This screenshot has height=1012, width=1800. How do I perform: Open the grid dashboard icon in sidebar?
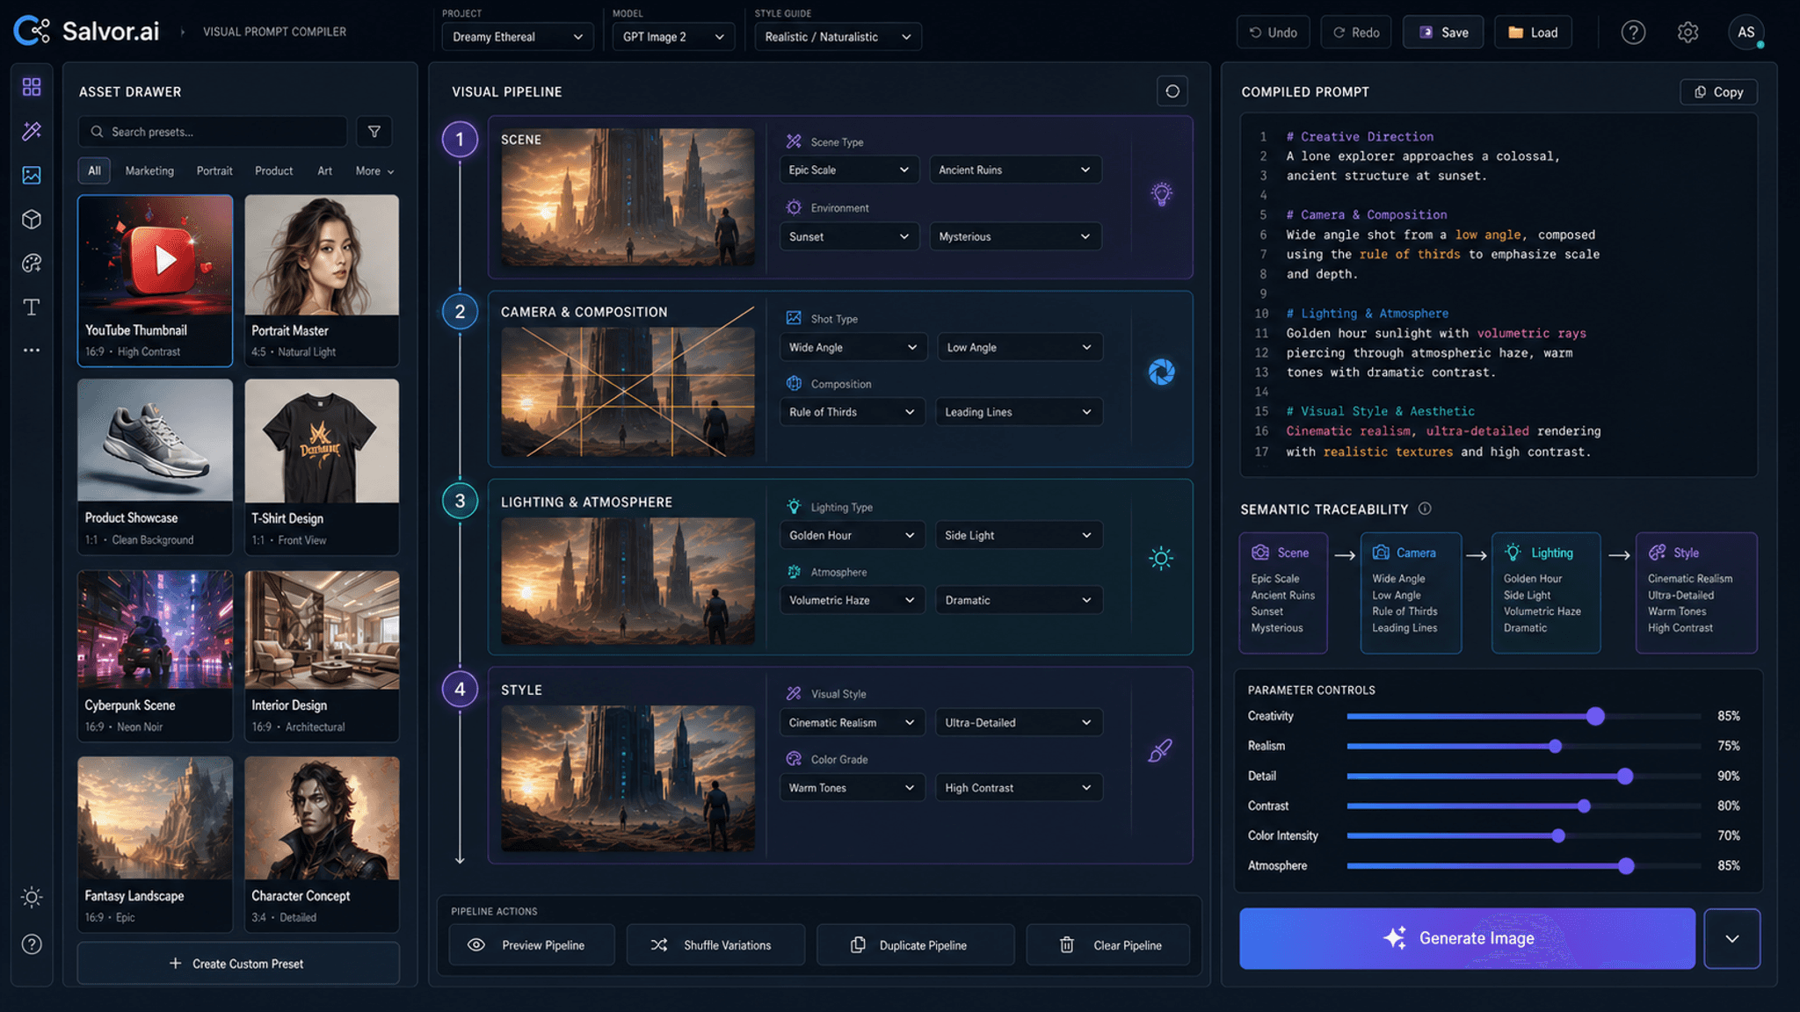pyautogui.click(x=32, y=86)
